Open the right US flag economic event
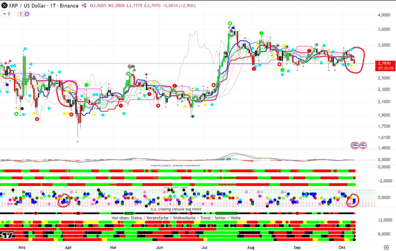 click(363, 145)
